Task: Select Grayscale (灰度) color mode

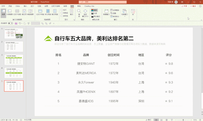Action: [x=94, y=13]
